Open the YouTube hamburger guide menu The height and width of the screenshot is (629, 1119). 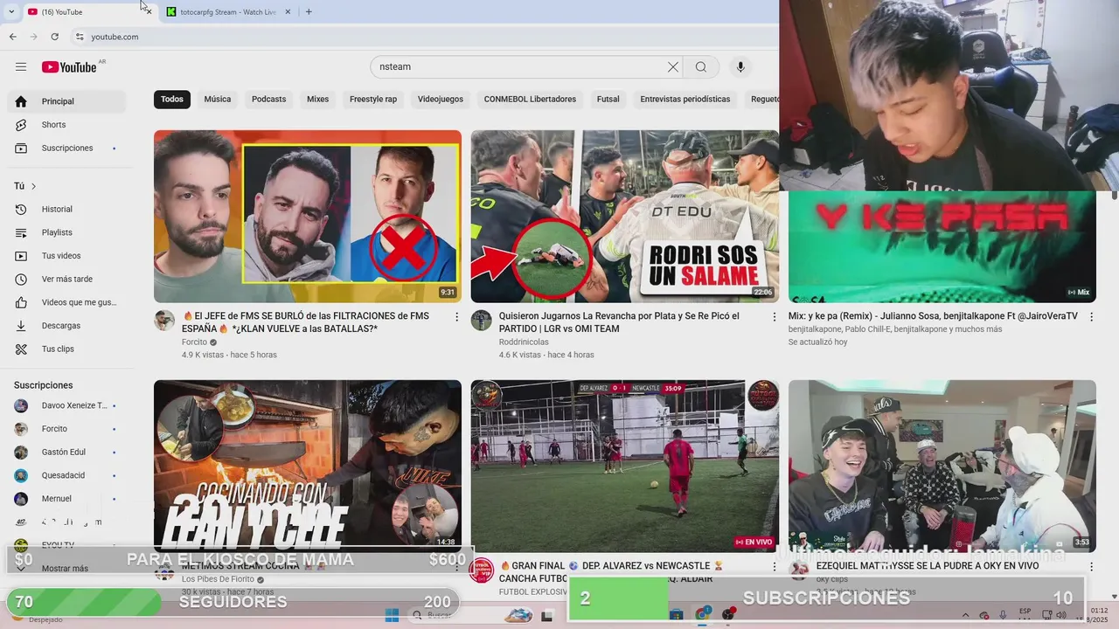pyautogui.click(x=21, y=67)
